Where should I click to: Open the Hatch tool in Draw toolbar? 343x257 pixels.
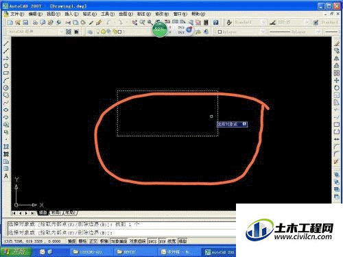(x=6, y=147)
